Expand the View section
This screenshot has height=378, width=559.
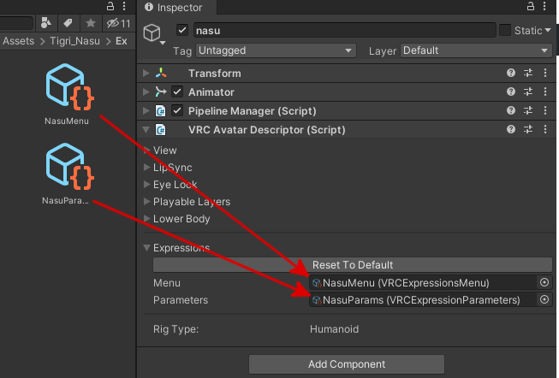[x=146, y=151]
